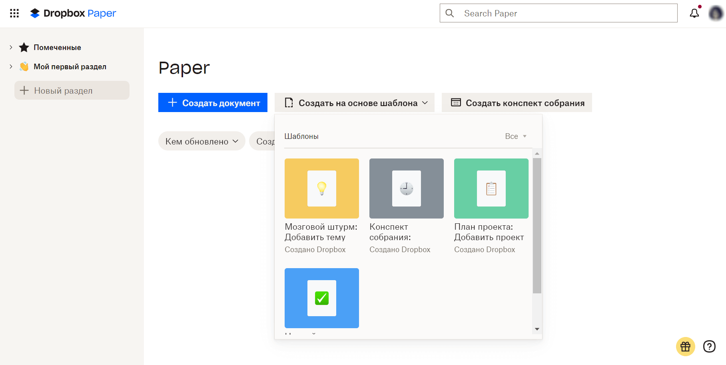Click the templates scrollbar down arrow
The image size is (726, 365).
537,329
